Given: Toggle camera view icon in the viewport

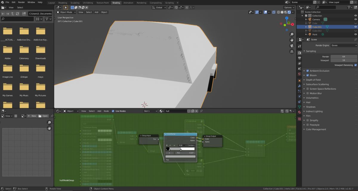Looking at the screenshot, I should 292,46.
